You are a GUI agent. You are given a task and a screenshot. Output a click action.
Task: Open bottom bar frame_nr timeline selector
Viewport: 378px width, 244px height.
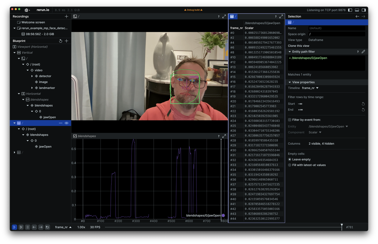point(63,227)
